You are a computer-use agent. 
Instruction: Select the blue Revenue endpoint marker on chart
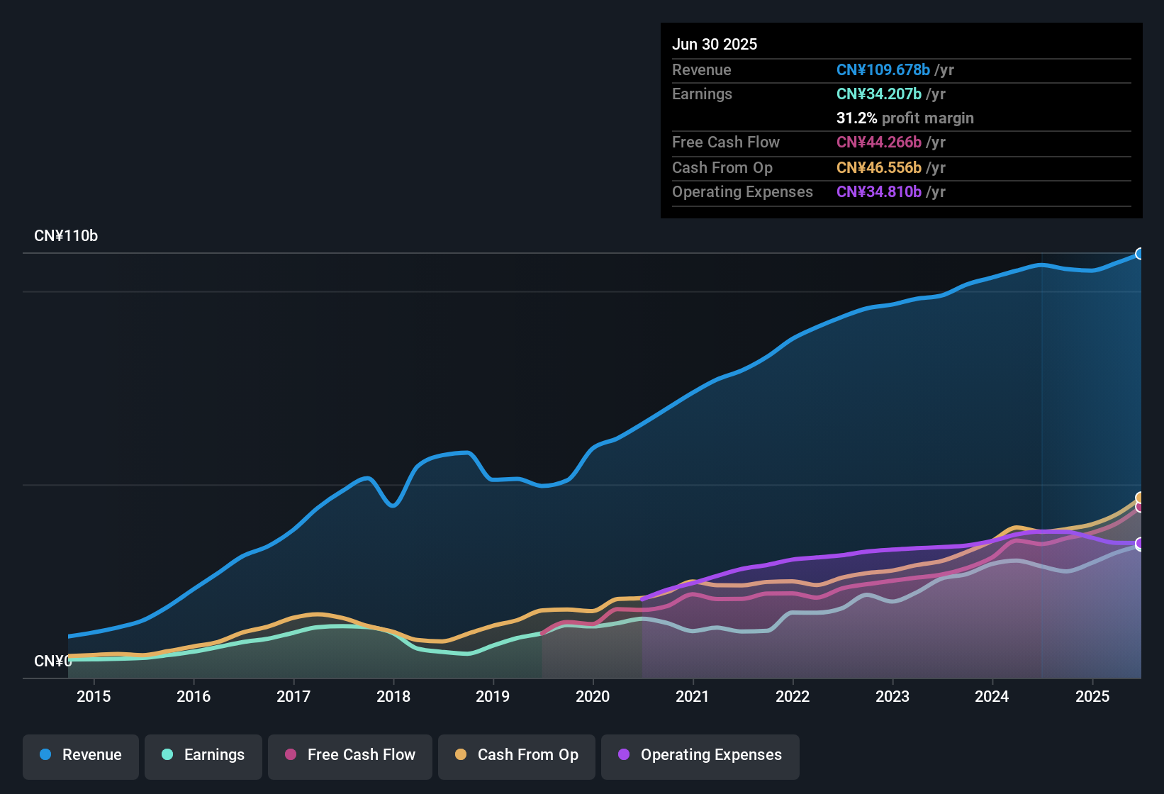click(x=1141, y=253)
